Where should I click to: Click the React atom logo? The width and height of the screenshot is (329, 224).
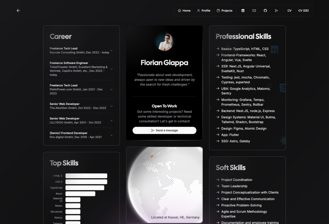283,140
